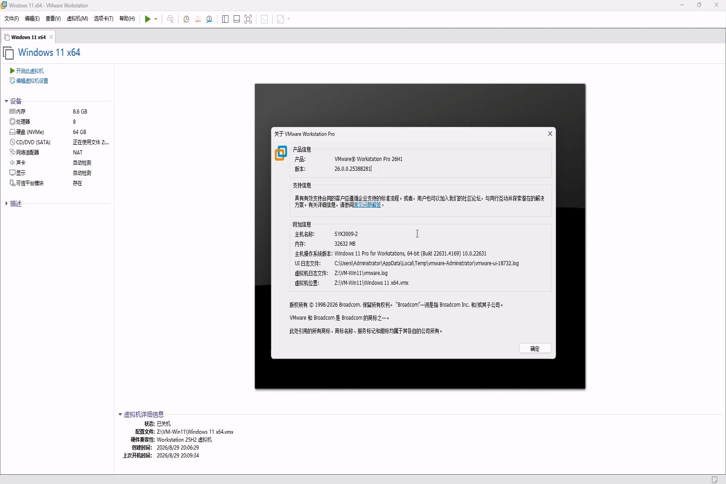Click the VMware logo in About dialog

click(x=281, y=153)
